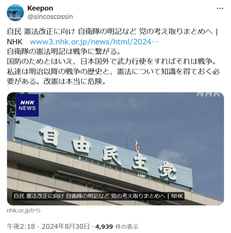The image size is (231, 233).
Task: Click the Japanese flag in the photo
Action: pyautogui.click(x=137, y=145)
